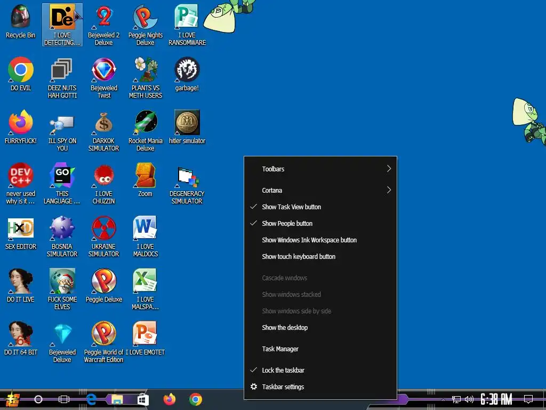Select the DO IT LIVE portrait icon

[x=21, y=286]
